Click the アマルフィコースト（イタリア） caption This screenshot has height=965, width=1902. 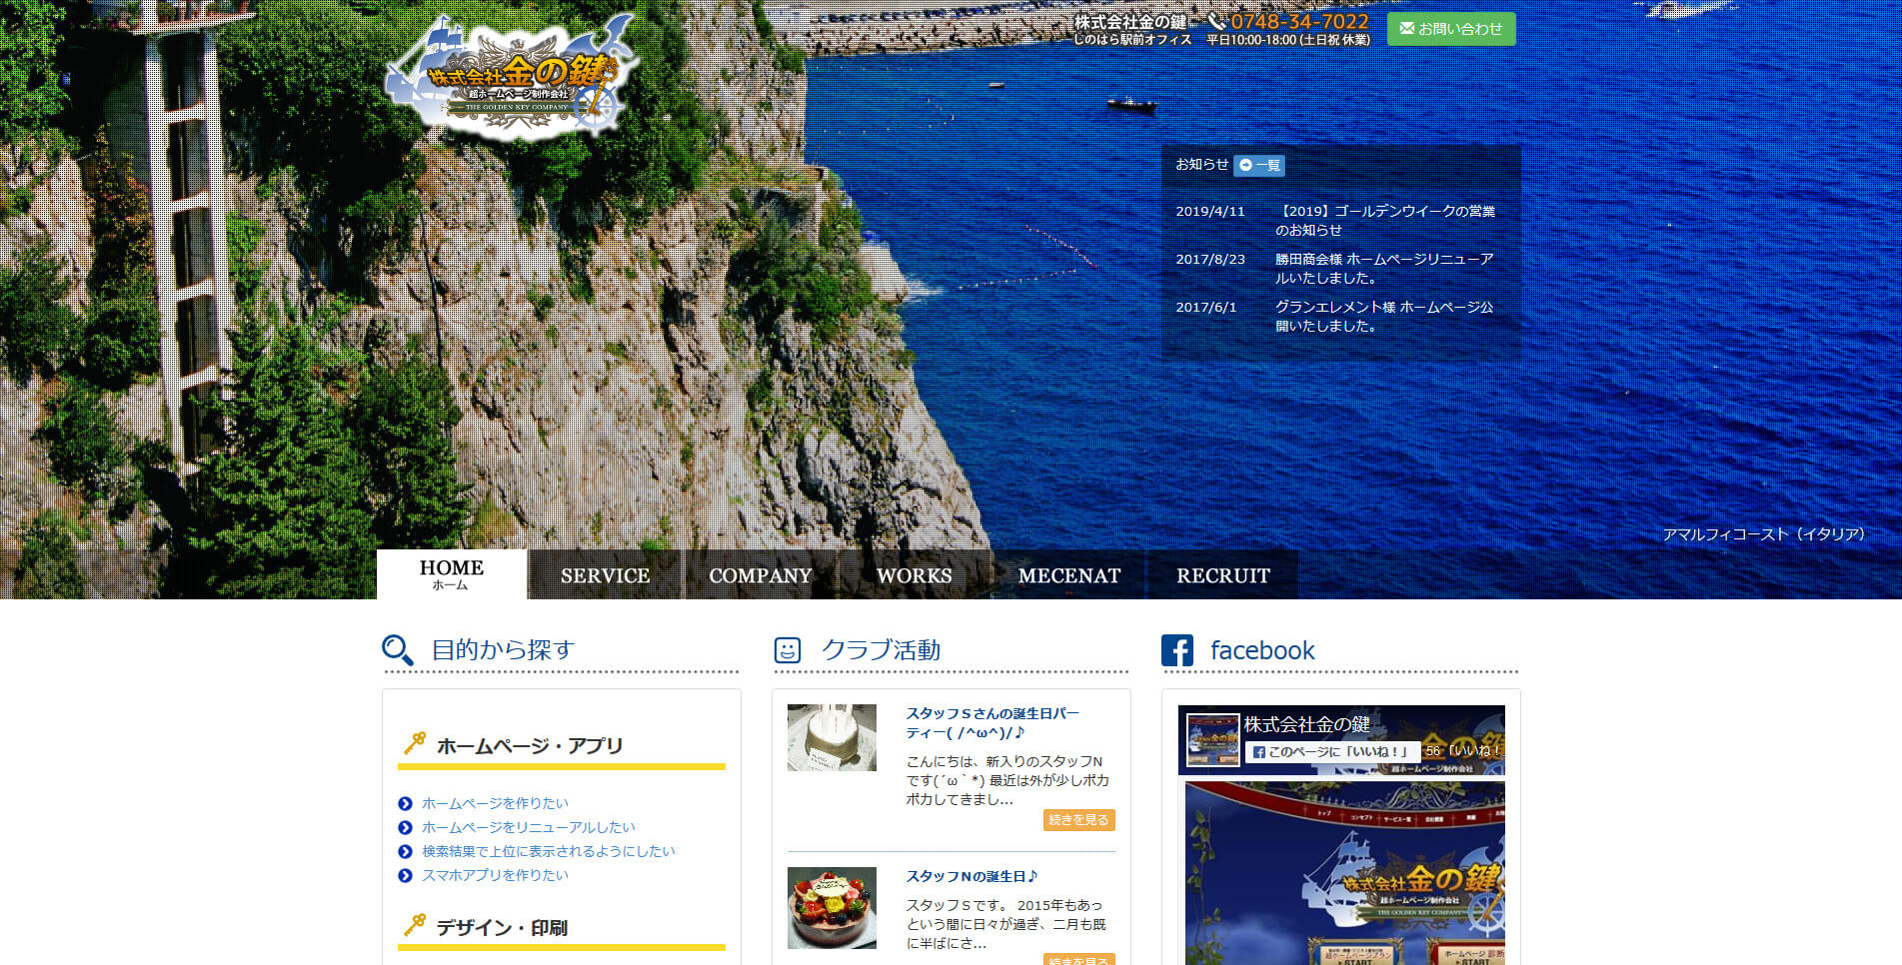1764,534
